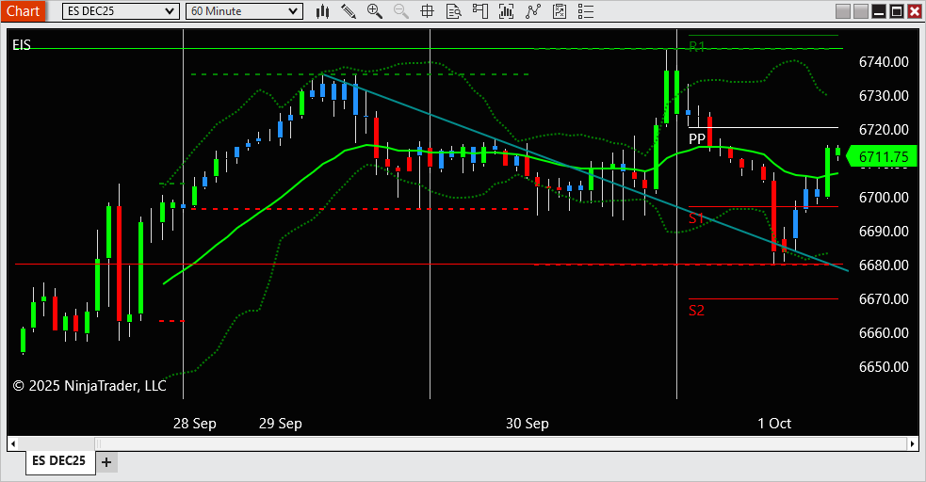Maximize the chart window
The image size is (926, 482).
897,11
